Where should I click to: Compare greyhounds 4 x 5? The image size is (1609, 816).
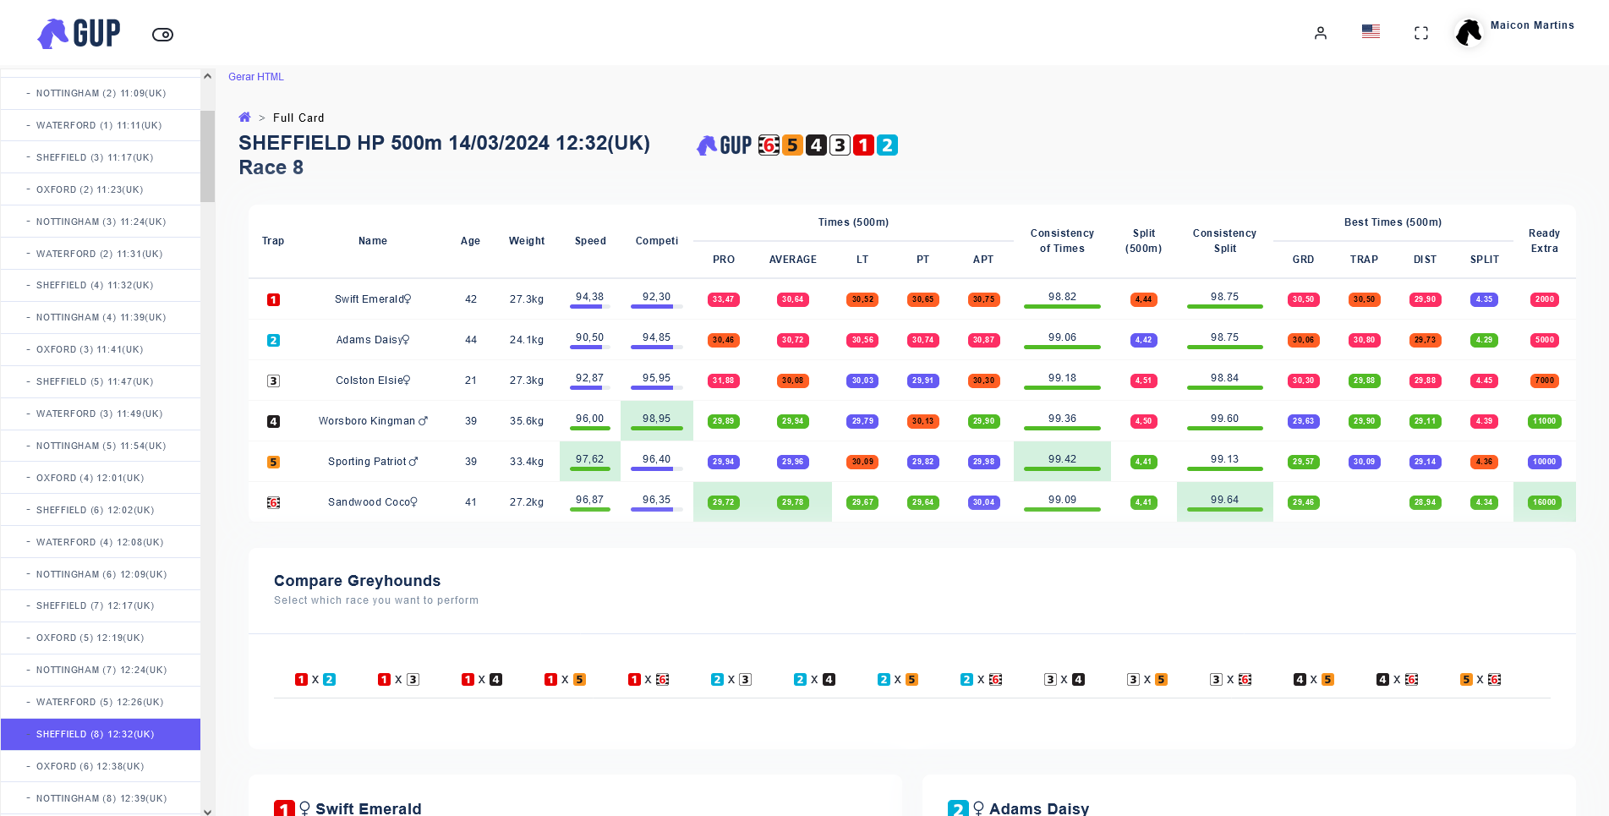point(1314,679)
